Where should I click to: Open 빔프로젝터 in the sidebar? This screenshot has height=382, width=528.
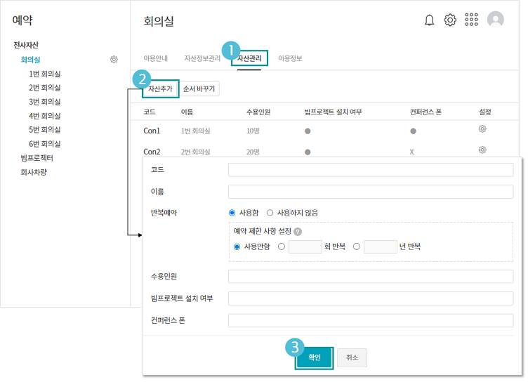click(x=37, y=158)
